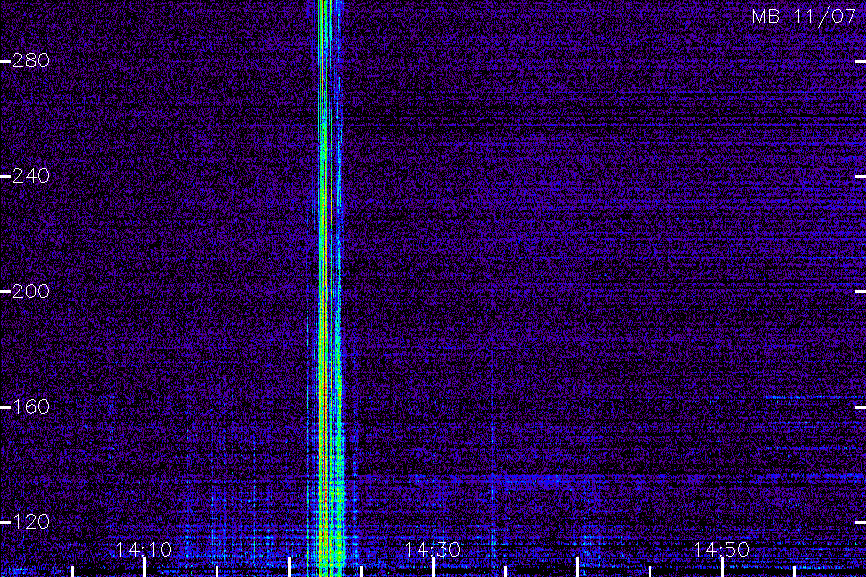Click the 240 frequency axis label
The image size is (866, 577).
pos(31,176)
